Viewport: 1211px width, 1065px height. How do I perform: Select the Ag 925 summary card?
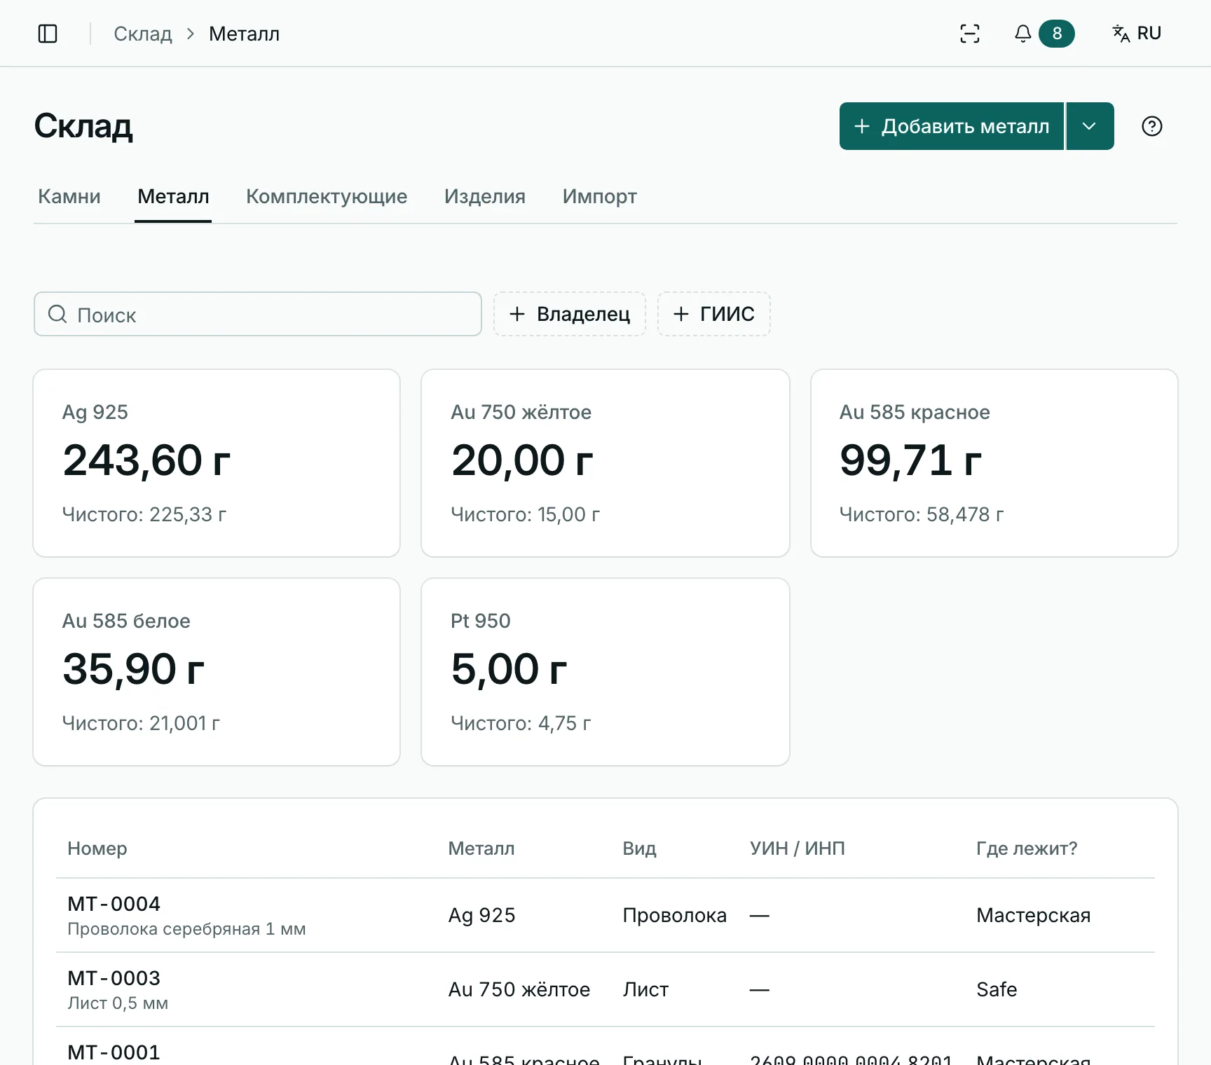217,463
